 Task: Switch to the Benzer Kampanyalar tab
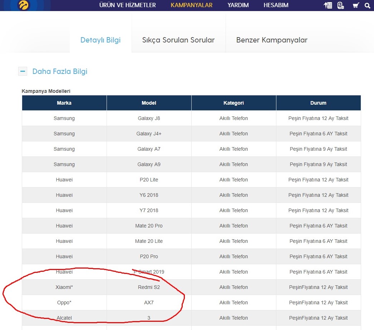pos(272,40)
